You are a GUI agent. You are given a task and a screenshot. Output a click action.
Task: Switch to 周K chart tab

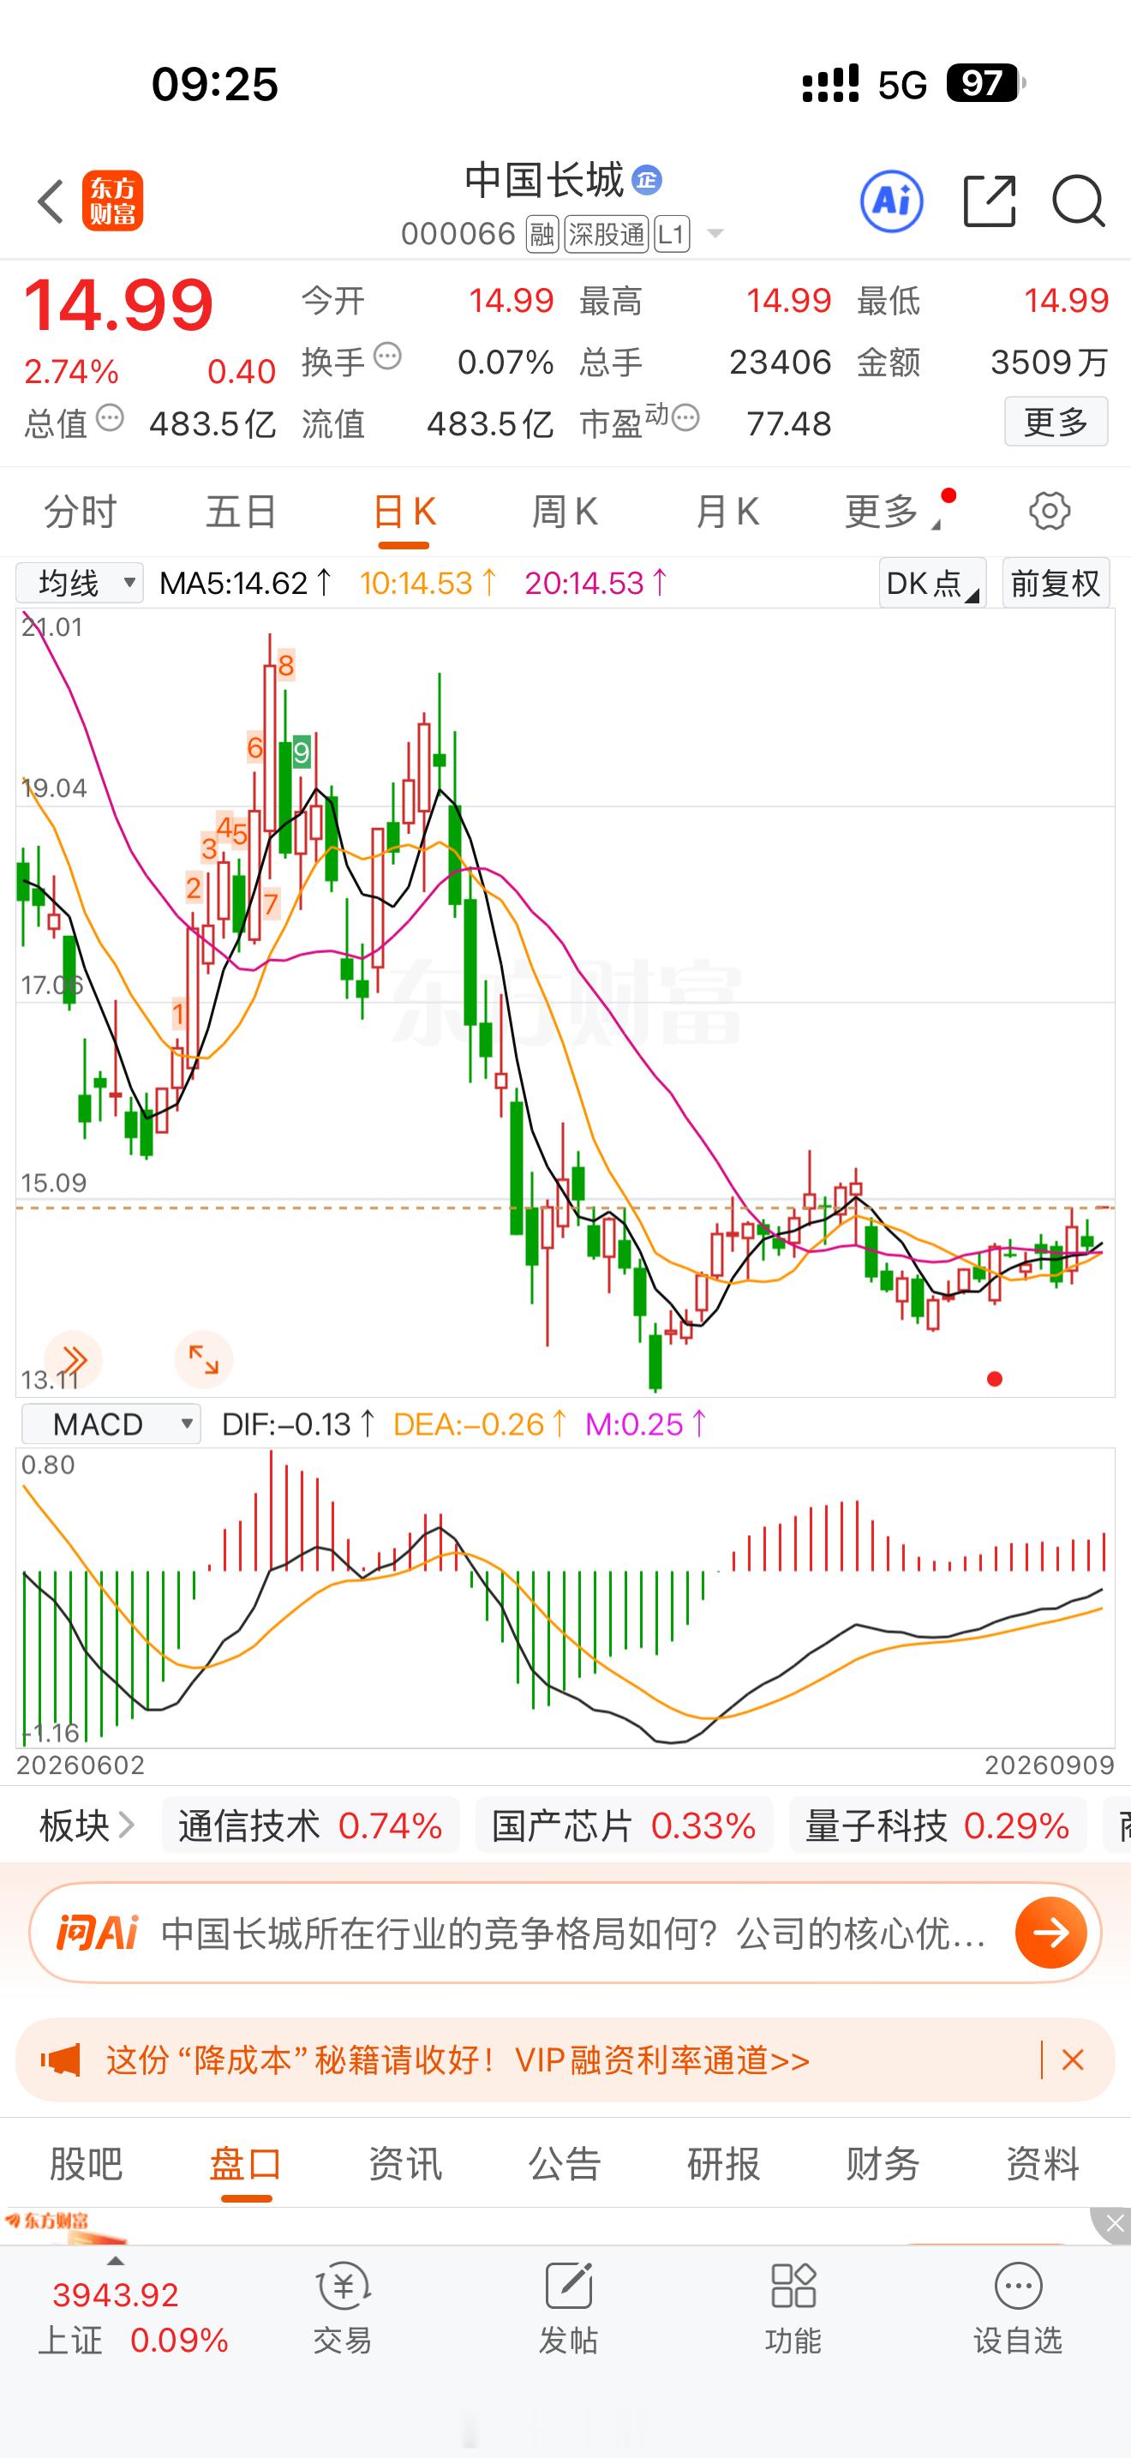click(565, 512)
